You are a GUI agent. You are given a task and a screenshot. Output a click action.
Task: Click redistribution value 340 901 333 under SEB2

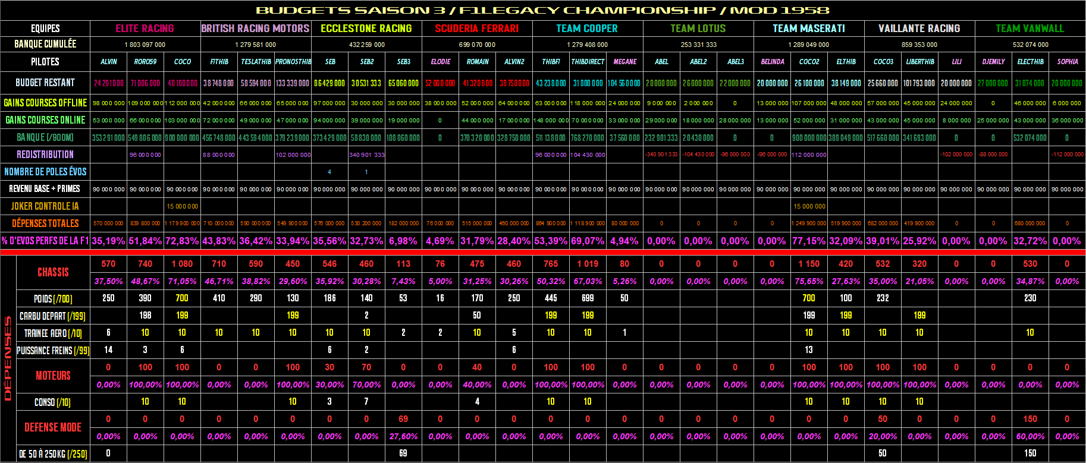[366, 155]
